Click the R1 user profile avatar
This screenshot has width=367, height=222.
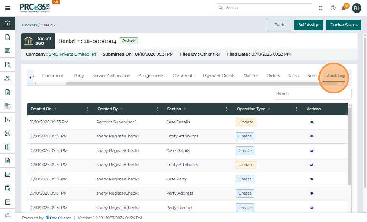pos(357,8)
